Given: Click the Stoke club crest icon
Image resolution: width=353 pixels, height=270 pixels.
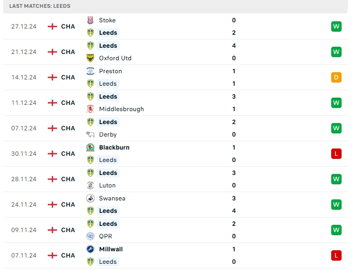Looking at the screenshot, I should point(90,20).
